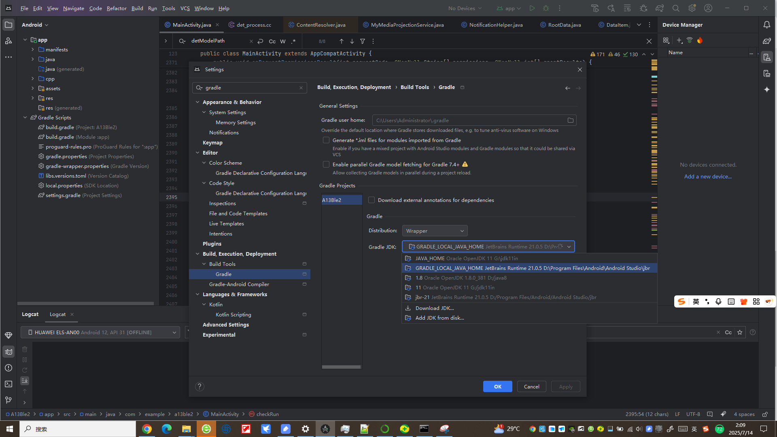Viewport: 777px width, 437px height.
Task: Open Chrome from Windows taskbar
Action: click(147, 429)
